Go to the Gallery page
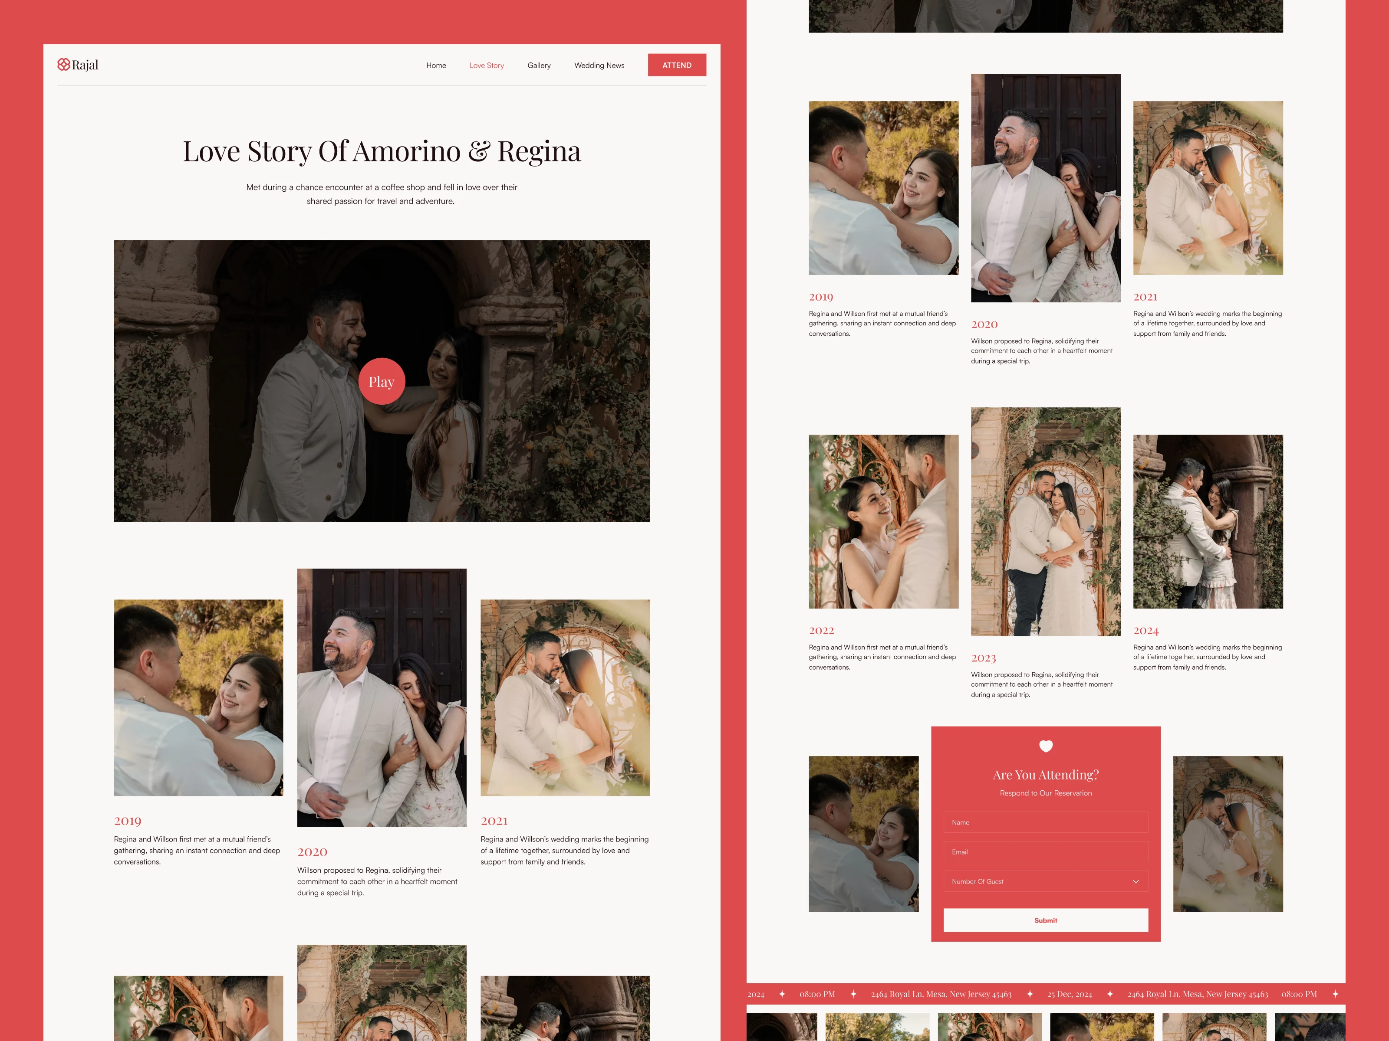The width and height of the screenshot is (1389, 1041). tap(539, 65)
